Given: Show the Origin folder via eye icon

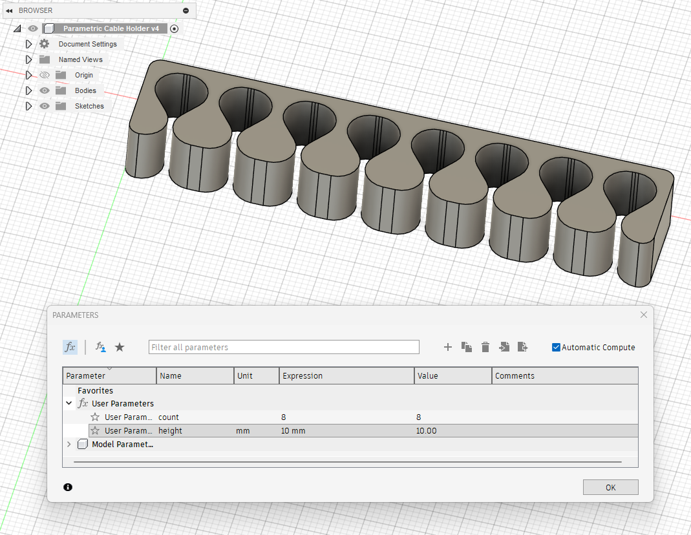Looking at the screenshot, I should pos(45,75).
